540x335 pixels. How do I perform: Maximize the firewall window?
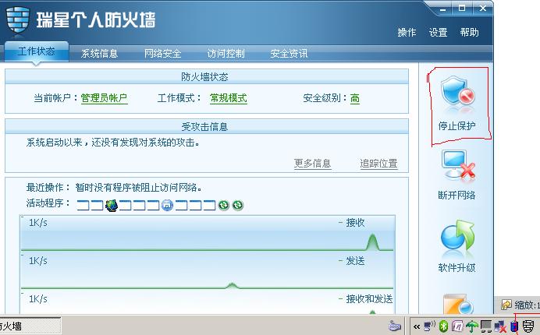(462, 9)
